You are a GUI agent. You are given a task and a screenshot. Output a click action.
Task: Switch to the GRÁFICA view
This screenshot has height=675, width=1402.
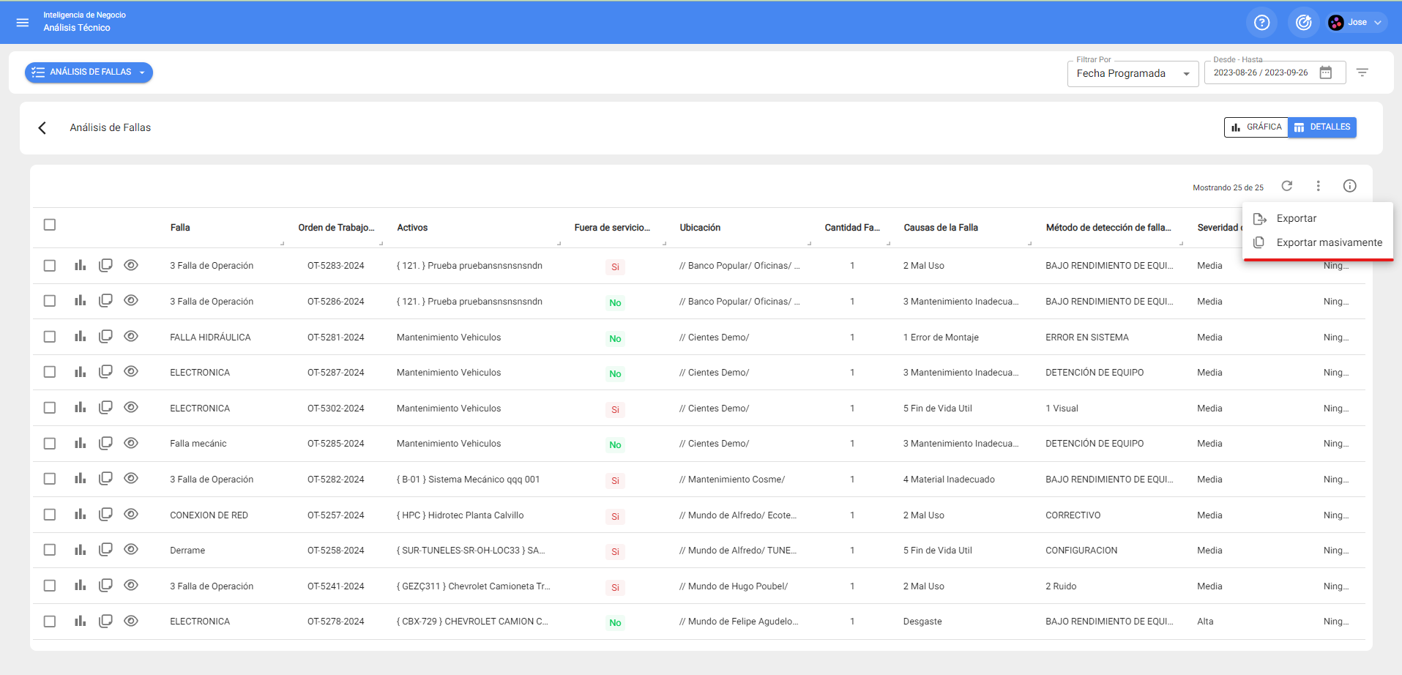click(1256, 127)
